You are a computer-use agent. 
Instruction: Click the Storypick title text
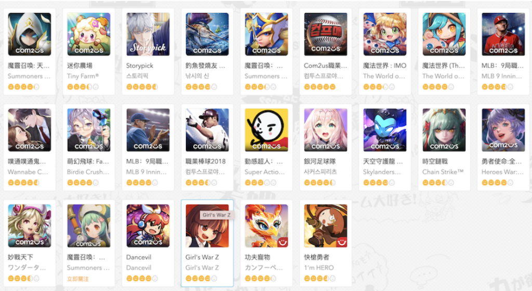139,65
